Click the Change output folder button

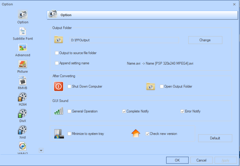[x=205, y=40]
